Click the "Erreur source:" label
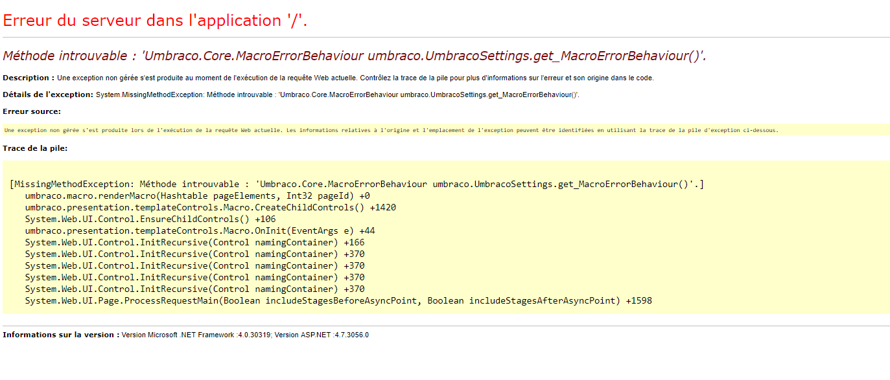This screenshot has width=890, height=380. point(32,111)
